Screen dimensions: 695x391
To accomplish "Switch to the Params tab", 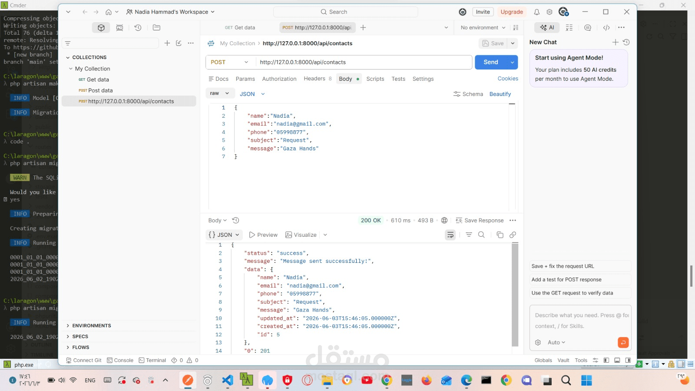I will pyautogui.click(x=245, y=79).
